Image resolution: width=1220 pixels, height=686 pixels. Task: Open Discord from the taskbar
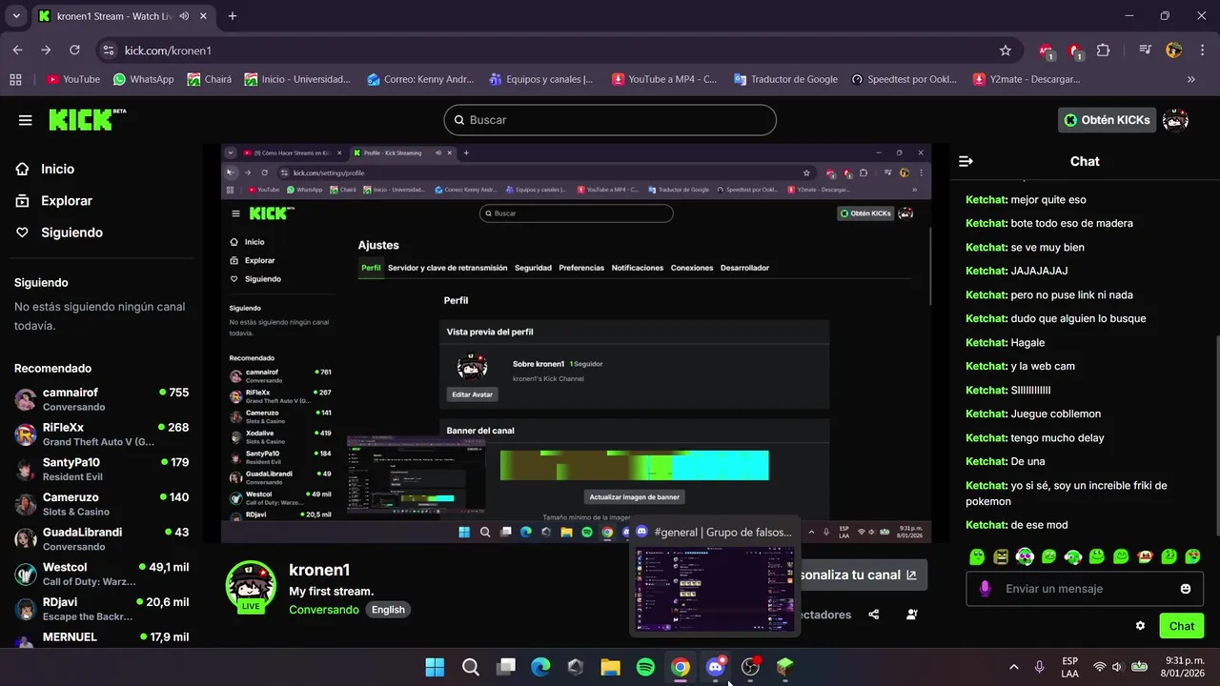715,667
